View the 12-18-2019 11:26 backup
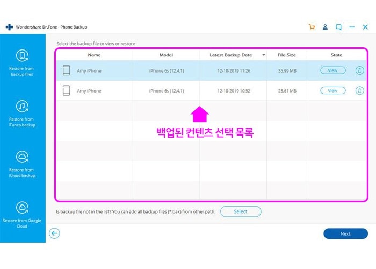376x269 pixels. click(x=333, y=70)
